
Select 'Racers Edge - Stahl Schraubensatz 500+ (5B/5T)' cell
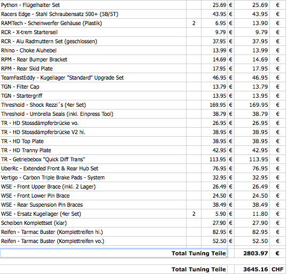pyautogui.click(x=93, y=14)
